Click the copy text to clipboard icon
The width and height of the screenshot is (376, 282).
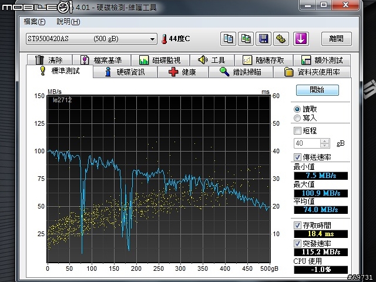228,39
